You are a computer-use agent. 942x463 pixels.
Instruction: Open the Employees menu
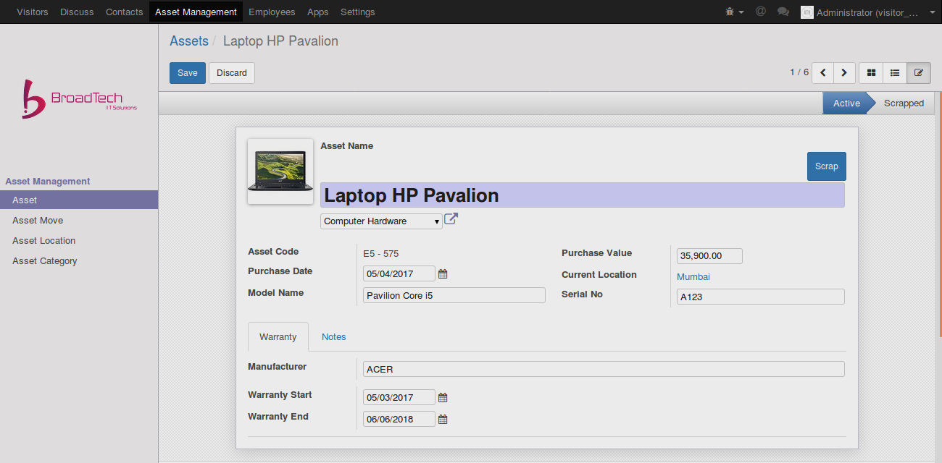pyautogui.click(x=272, y=12)
